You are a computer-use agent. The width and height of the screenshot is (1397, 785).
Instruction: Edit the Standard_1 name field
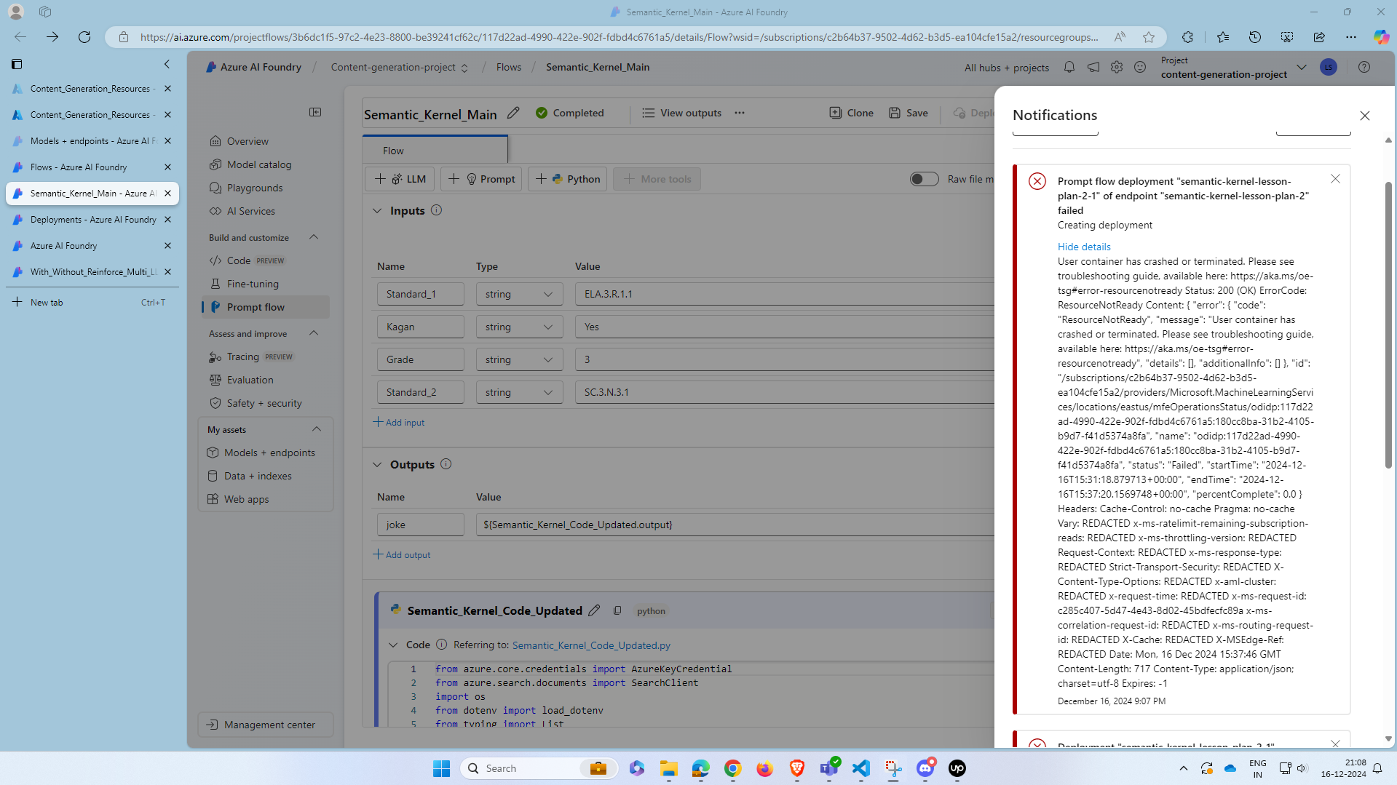[x=420, y=294]
